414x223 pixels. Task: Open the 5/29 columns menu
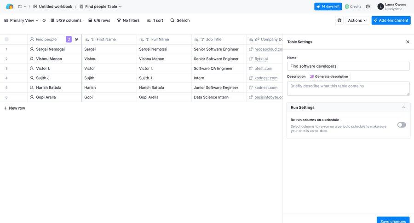66,20
